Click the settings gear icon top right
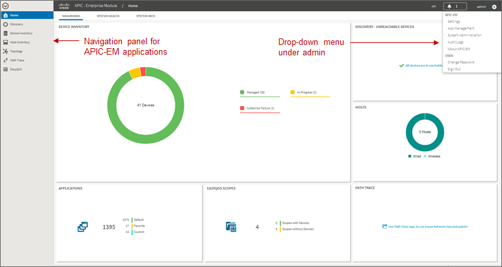This screenshot has height=267, width=502. [x=494, y=7]
